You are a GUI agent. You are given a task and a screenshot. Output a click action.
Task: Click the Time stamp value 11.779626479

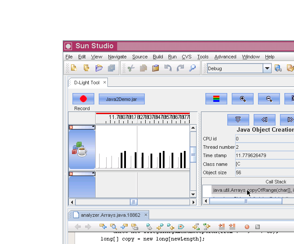[x=251, y=155]
